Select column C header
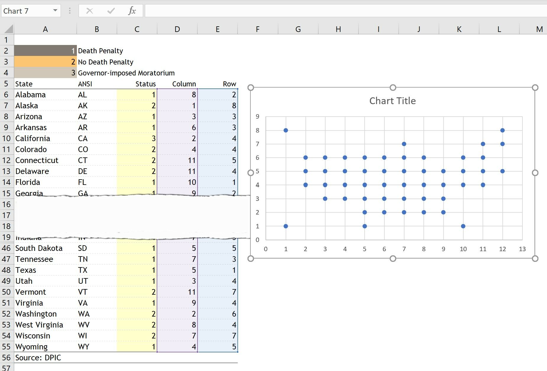Screen dimensions: 547x371 click(137, 29)
